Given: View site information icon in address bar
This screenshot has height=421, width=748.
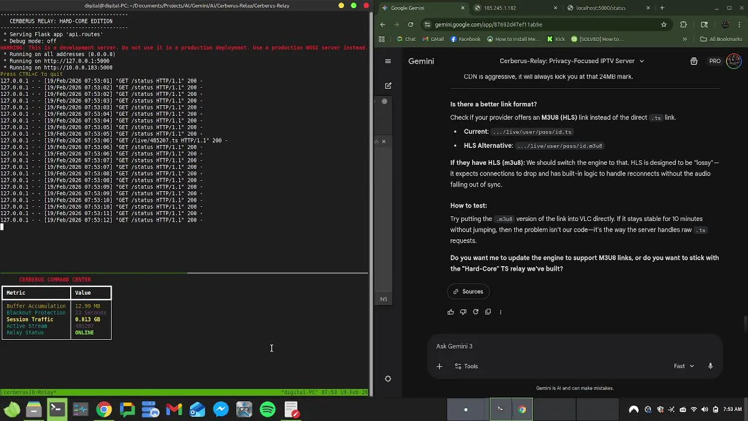Looking at the screenshot, I should point(428,25).
